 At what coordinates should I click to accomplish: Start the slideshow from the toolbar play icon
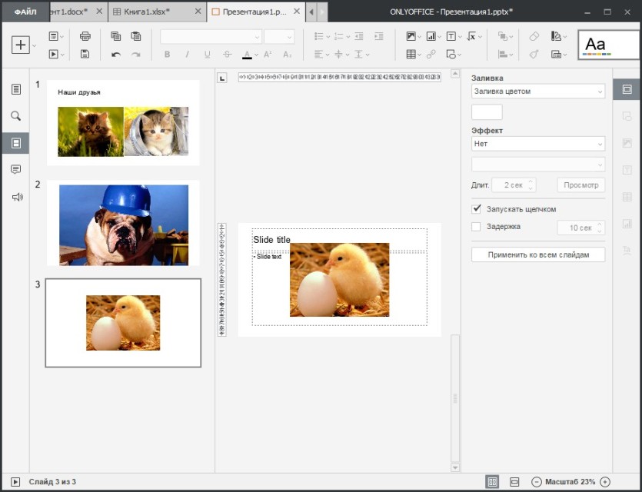pos(54,54)
